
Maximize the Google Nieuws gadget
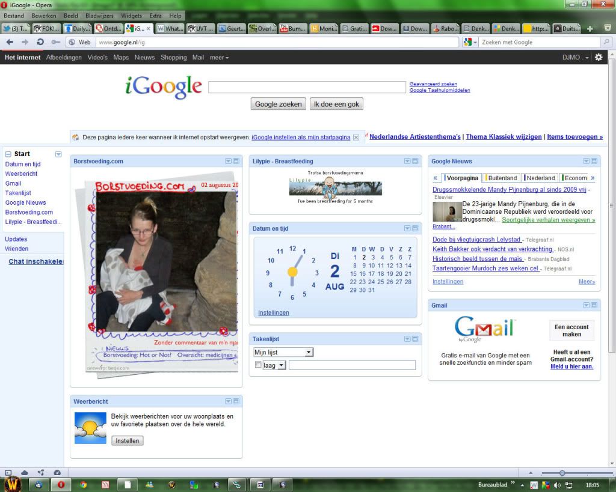(594, 161)
